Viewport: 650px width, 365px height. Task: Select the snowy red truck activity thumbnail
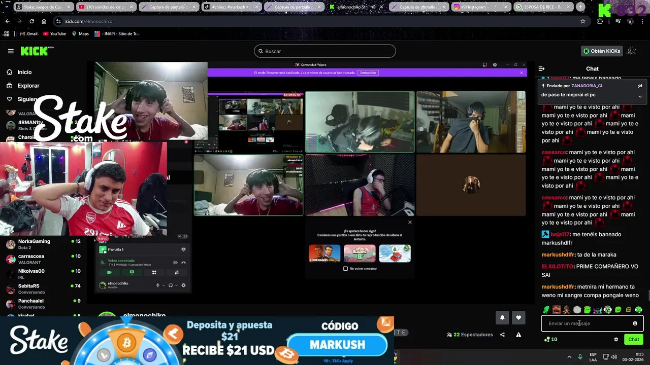pyautogui.click(x=395, y=253)
